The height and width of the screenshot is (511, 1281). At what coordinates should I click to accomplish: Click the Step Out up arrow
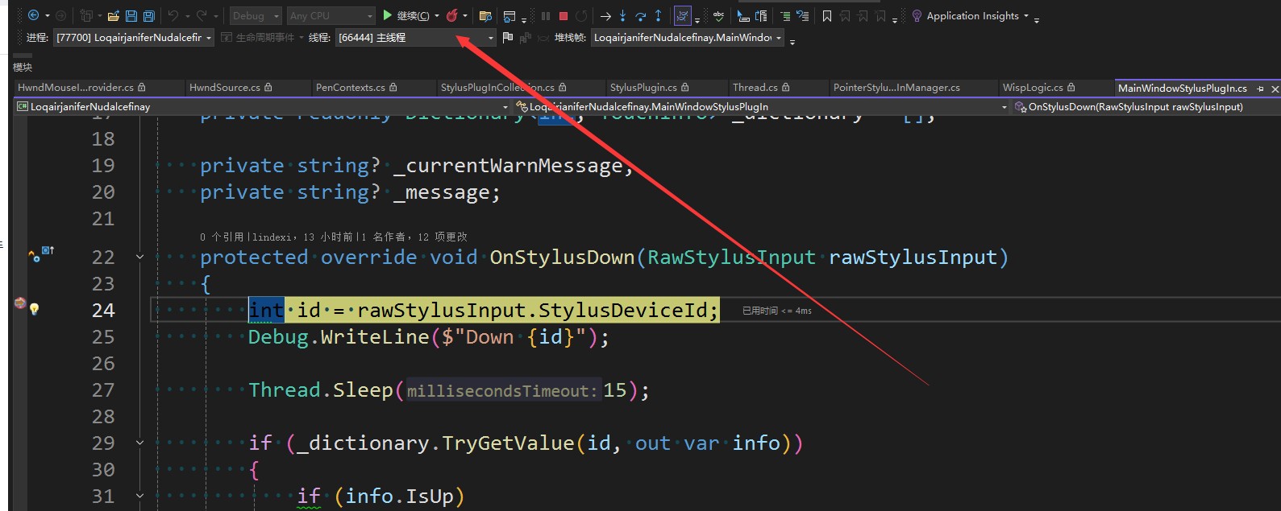(x=658, y=16)
